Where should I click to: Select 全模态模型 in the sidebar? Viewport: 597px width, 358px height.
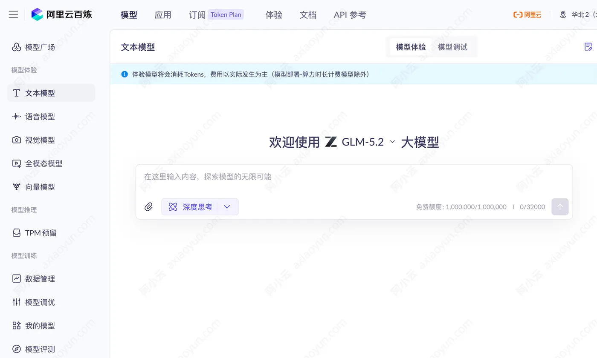[51, 163]
